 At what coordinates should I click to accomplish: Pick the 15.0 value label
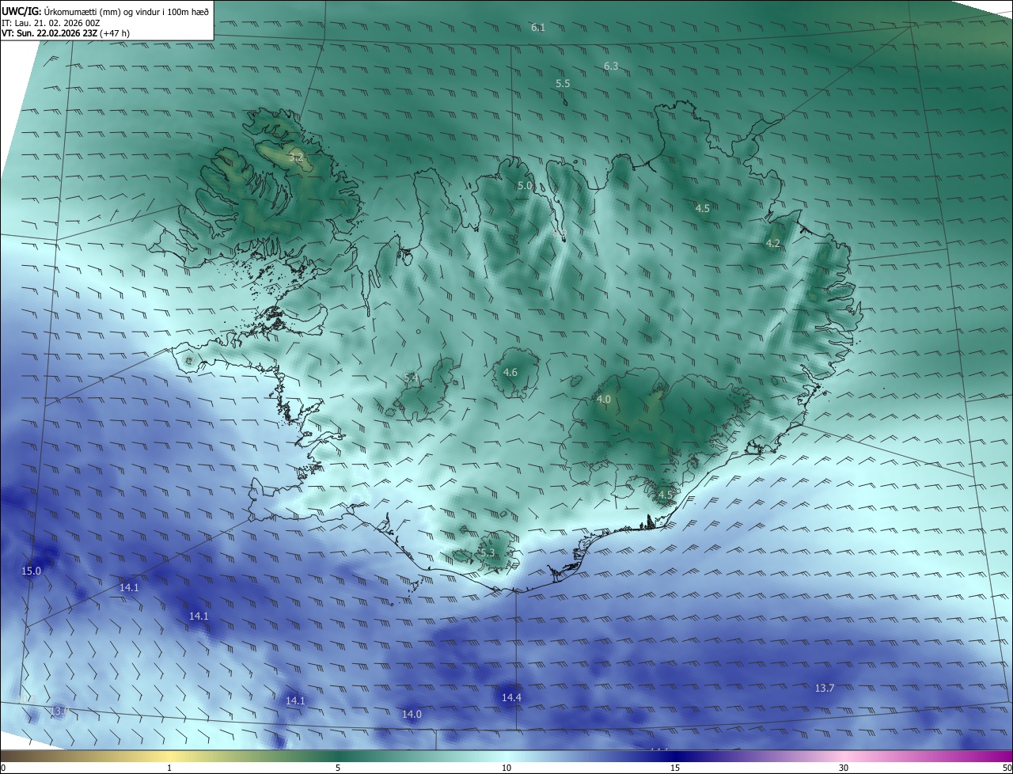(x=31, y=571)
